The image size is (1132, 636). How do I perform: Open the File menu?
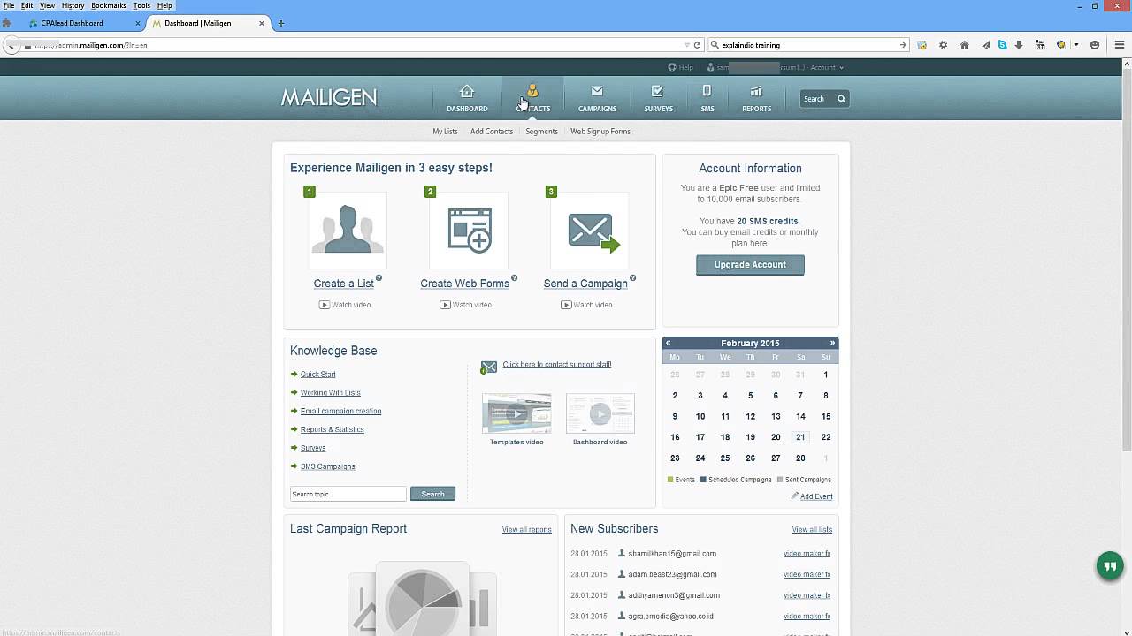point(9,5)
